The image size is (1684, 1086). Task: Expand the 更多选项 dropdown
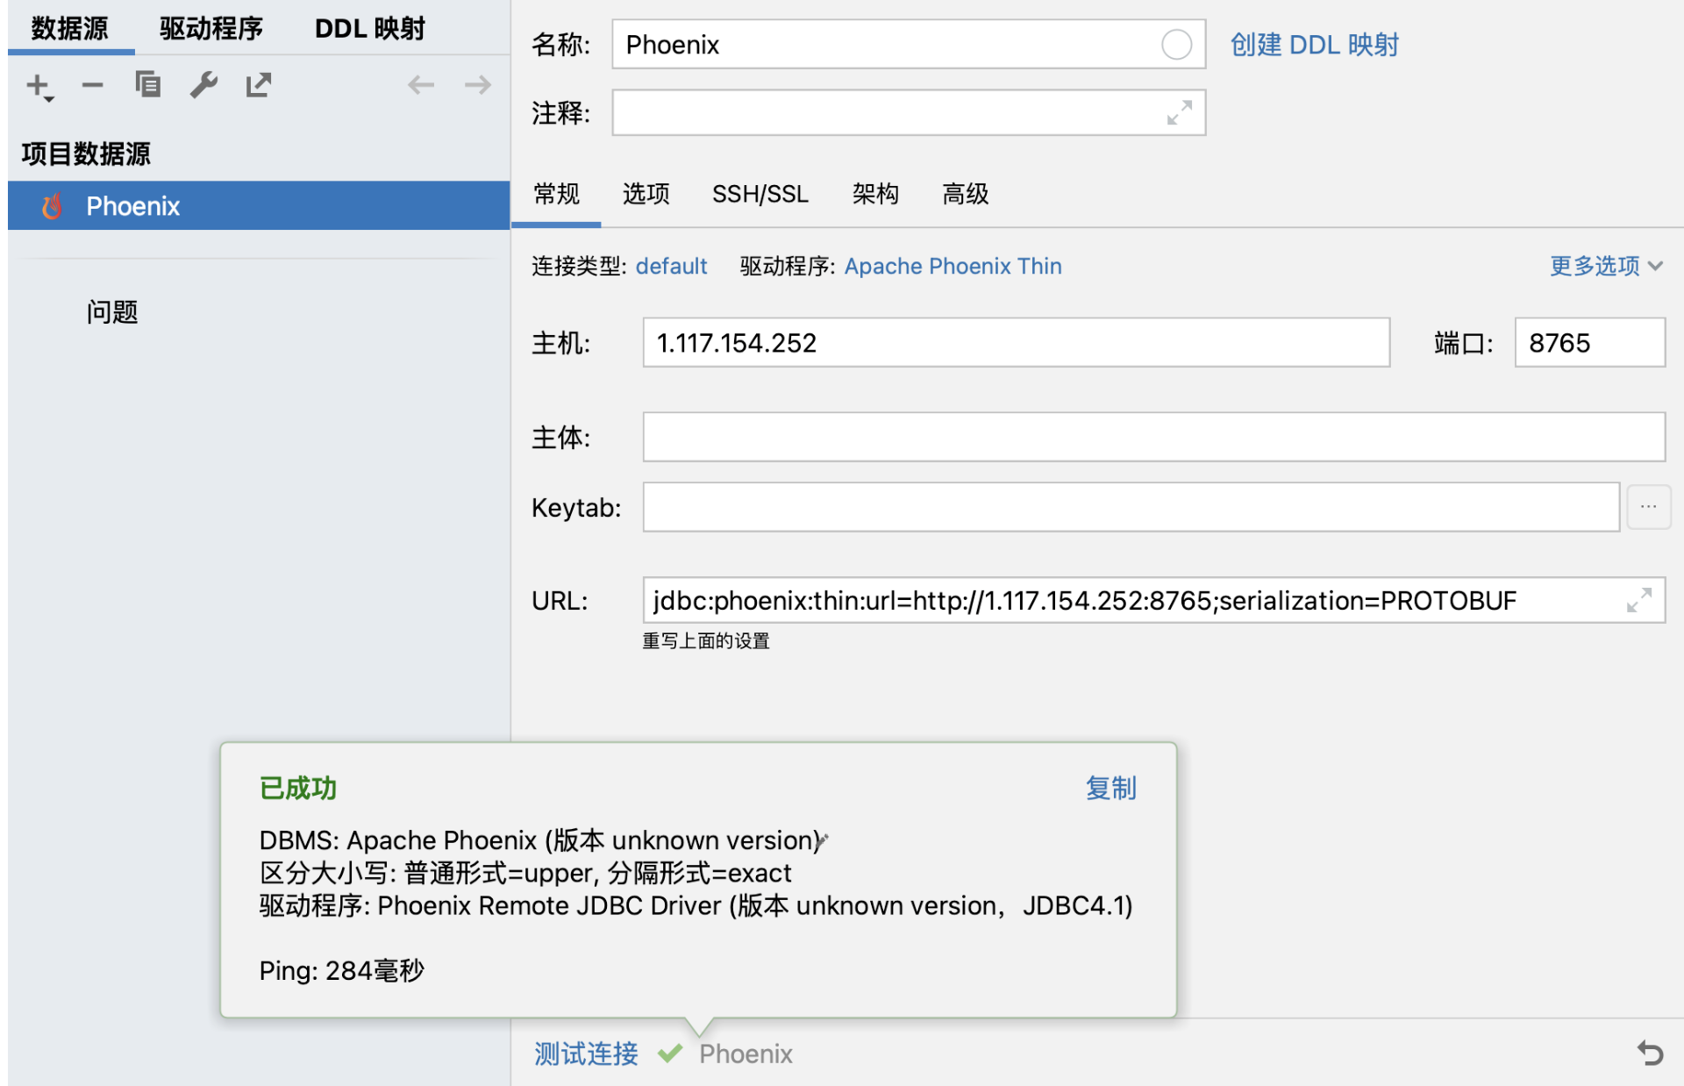tap(1606, 266)
